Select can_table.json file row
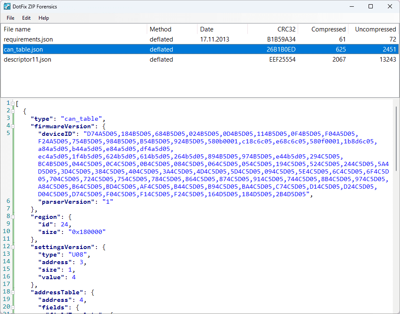Image resolution: width=400 pixels, height=314 pixels. coord(200,49)
